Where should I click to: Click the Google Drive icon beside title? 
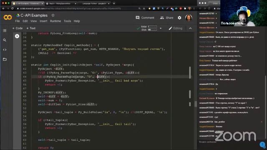coord(18,15)
